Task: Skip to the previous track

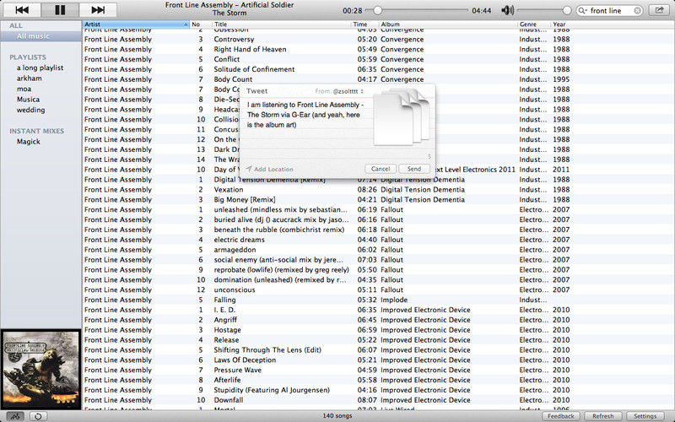Action: (22, 10)
